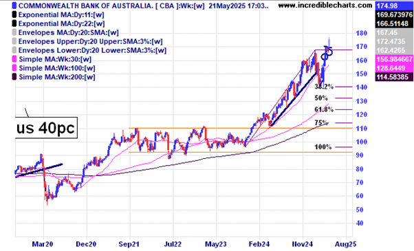Click the blue CBA legend color swatch
The width and height of the screenshot is (414, 251).
point(14,6)
